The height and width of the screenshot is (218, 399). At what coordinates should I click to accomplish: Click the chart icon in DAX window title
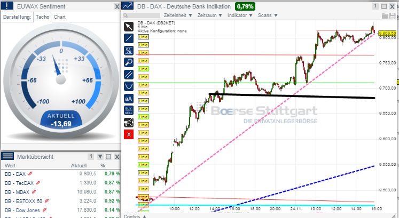pos(128,6)
